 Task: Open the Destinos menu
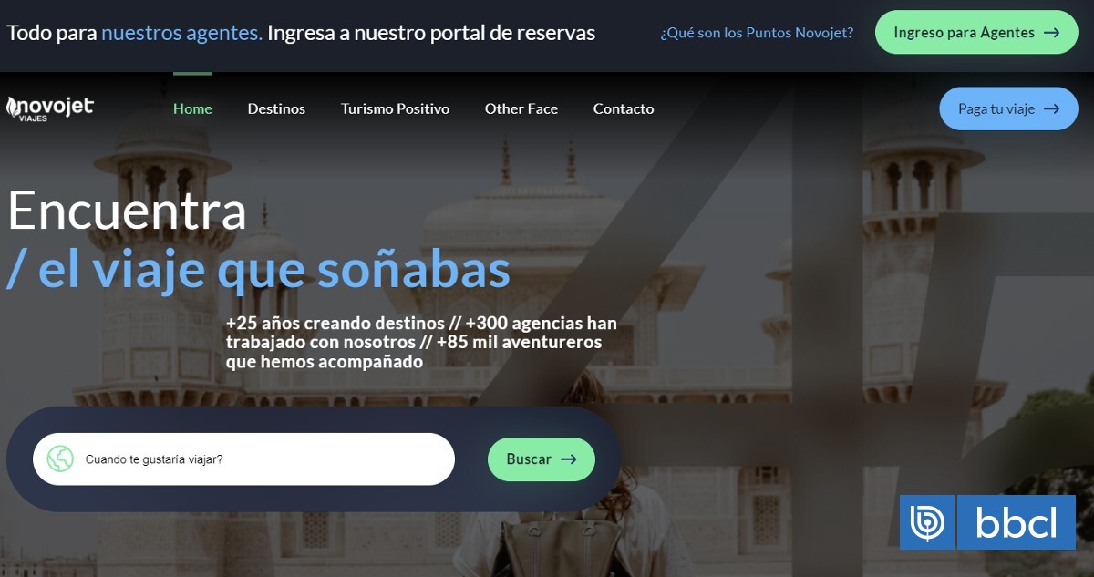[276, 108]
